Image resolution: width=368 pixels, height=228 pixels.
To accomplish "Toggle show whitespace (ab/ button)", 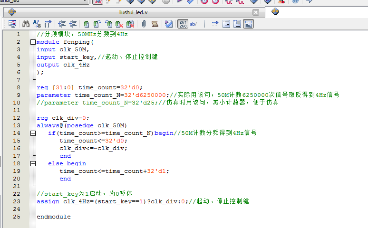I will point(194,23).
